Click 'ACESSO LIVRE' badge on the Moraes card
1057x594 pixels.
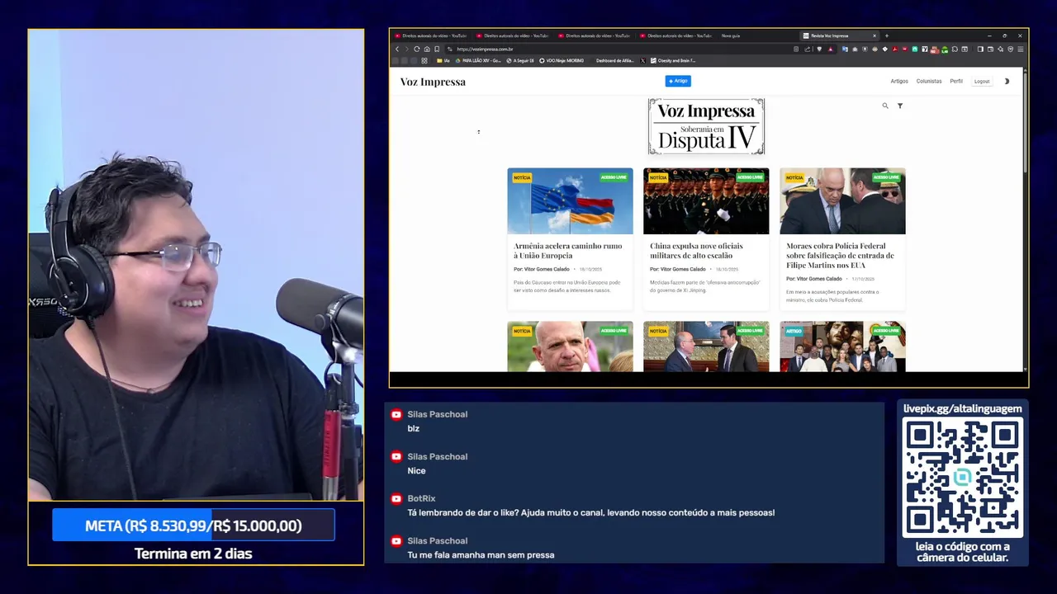(x=886, y=177)
